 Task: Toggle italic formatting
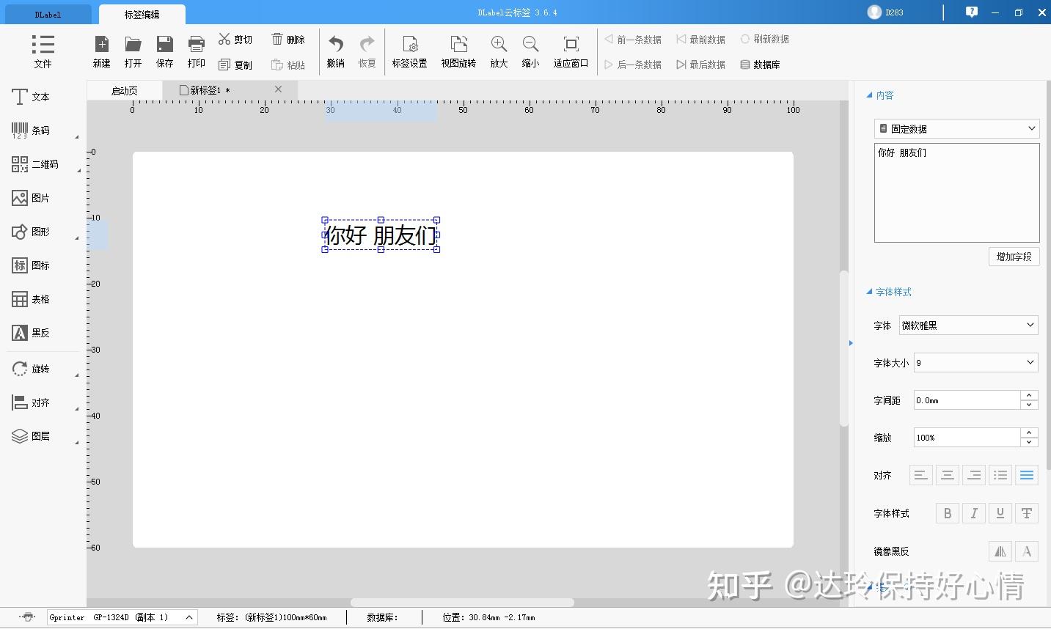pos(973,513)
